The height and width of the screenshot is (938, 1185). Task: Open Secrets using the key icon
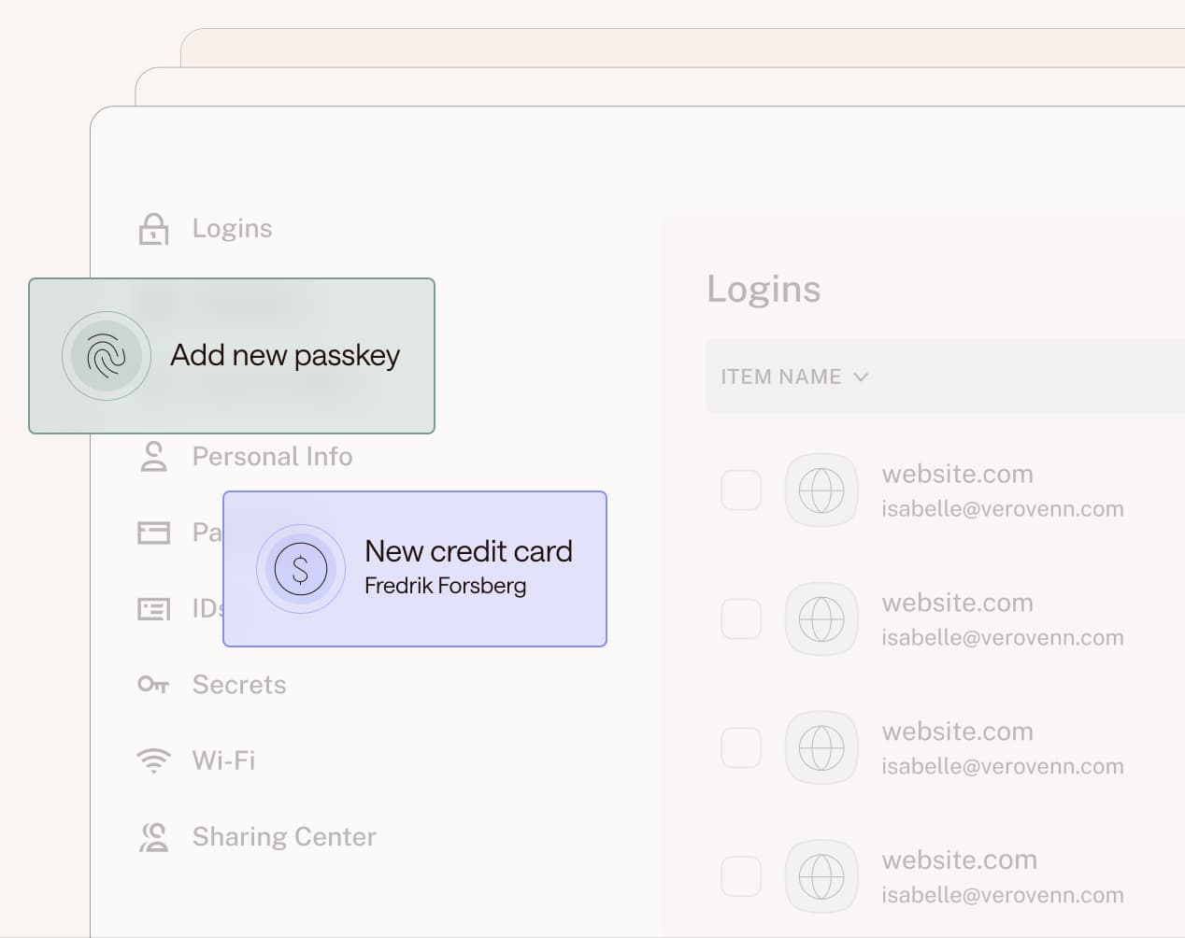click(x=153, y=684)
